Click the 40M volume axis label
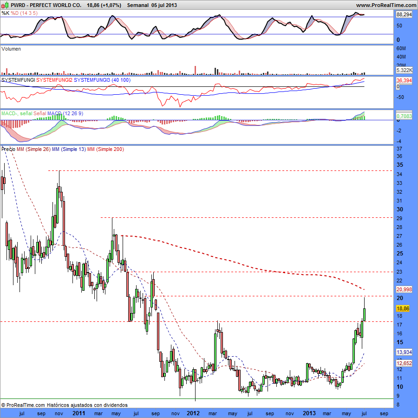Screen dimensions: 418x418 (x=401, y=57)
